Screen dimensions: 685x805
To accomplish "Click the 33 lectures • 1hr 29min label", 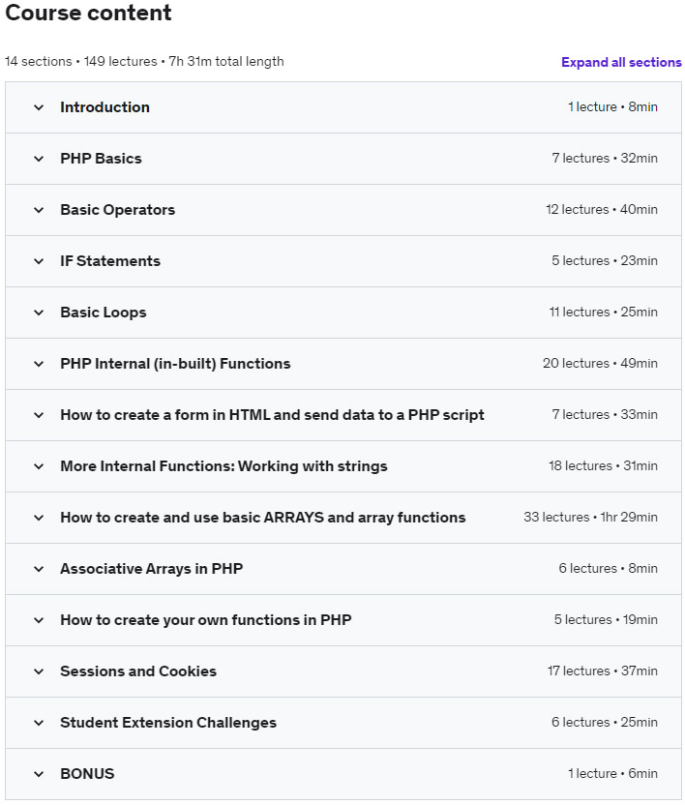I will tap(590, 518).
